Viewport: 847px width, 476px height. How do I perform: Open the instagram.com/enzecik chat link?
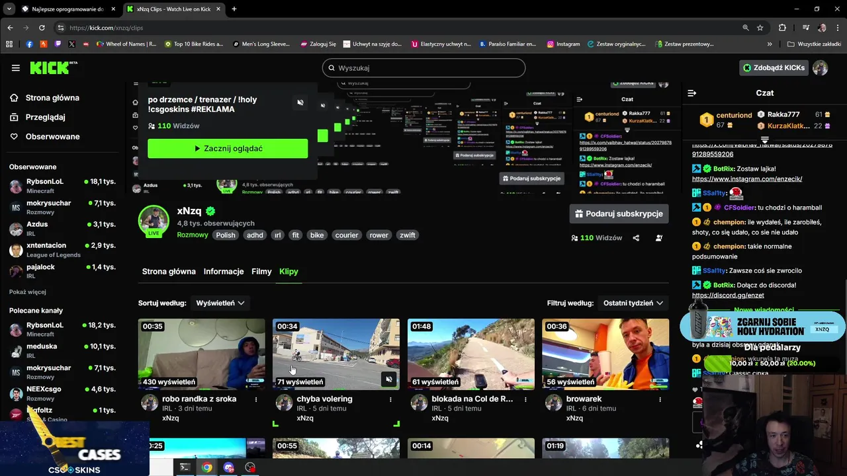747,179
